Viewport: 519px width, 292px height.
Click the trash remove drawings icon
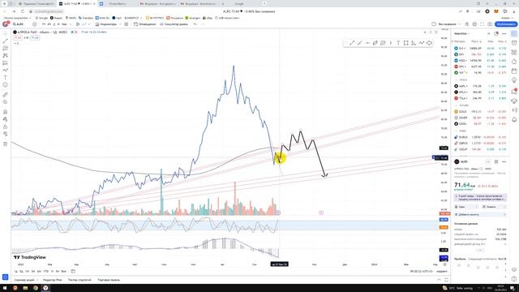click(6, 144)
